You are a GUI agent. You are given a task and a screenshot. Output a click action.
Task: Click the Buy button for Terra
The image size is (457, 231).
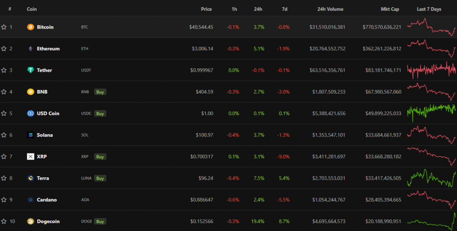coord(100,178)
